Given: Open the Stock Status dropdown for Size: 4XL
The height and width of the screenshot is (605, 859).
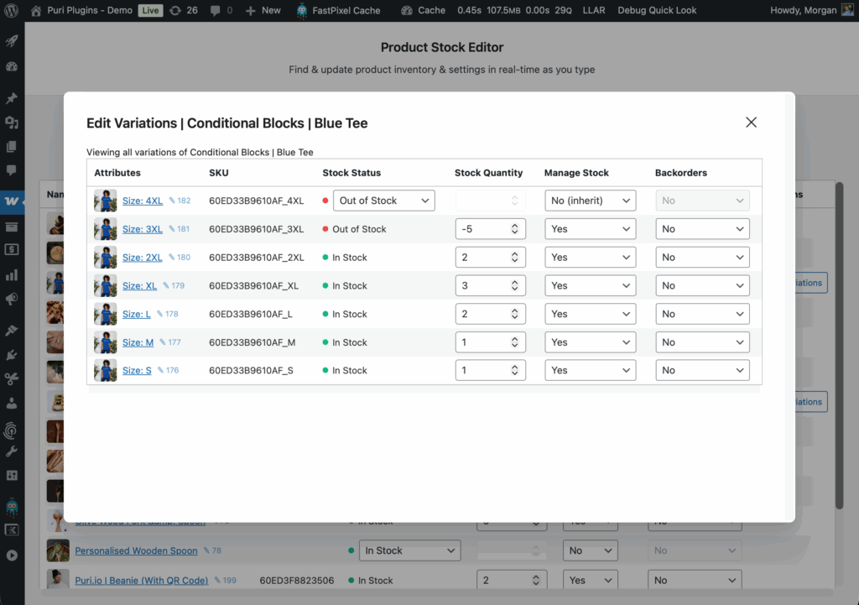Looking at the screenshot, I should 383,201.
